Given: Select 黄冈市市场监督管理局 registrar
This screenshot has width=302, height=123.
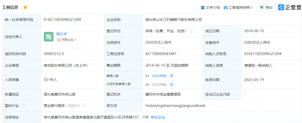Looking at the screenshot, I should 163,94.
